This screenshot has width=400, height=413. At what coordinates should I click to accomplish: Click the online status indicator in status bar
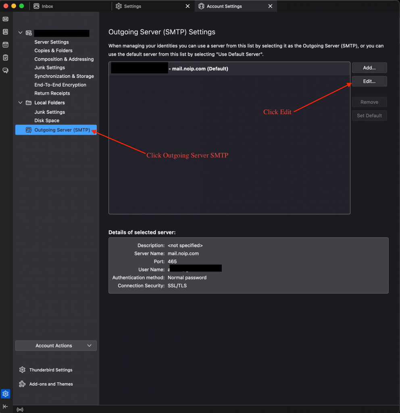point(20,410)
